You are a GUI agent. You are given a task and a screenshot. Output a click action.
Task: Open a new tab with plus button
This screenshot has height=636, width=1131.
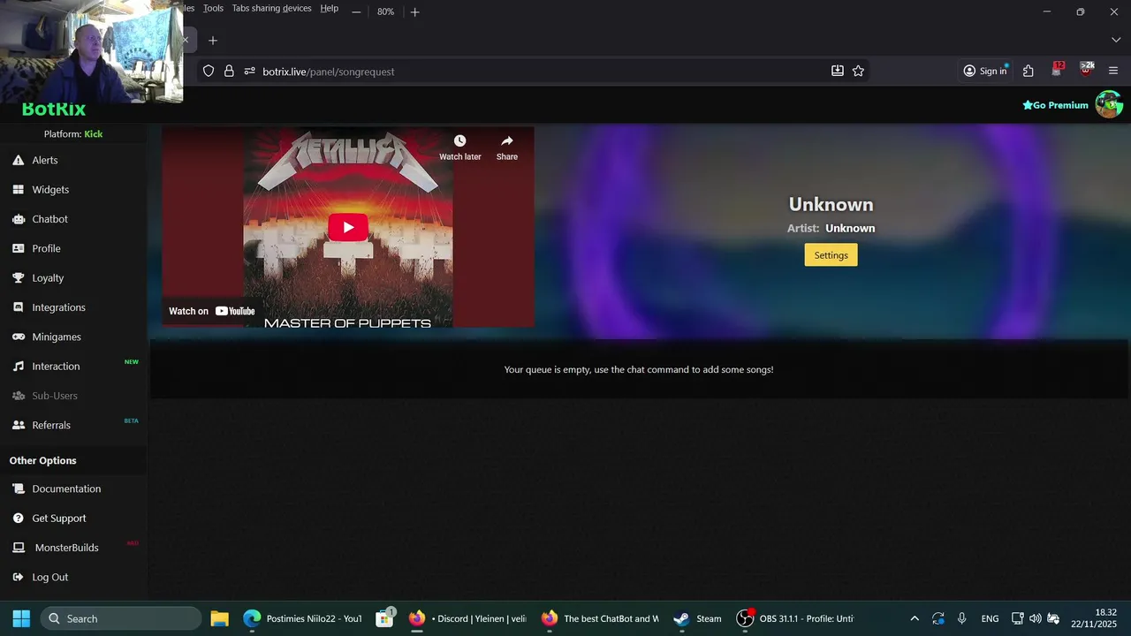point(212,41)
